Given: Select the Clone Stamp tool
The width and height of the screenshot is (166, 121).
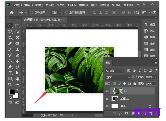Looking at the screenshot, I should [x=17, y=49].
